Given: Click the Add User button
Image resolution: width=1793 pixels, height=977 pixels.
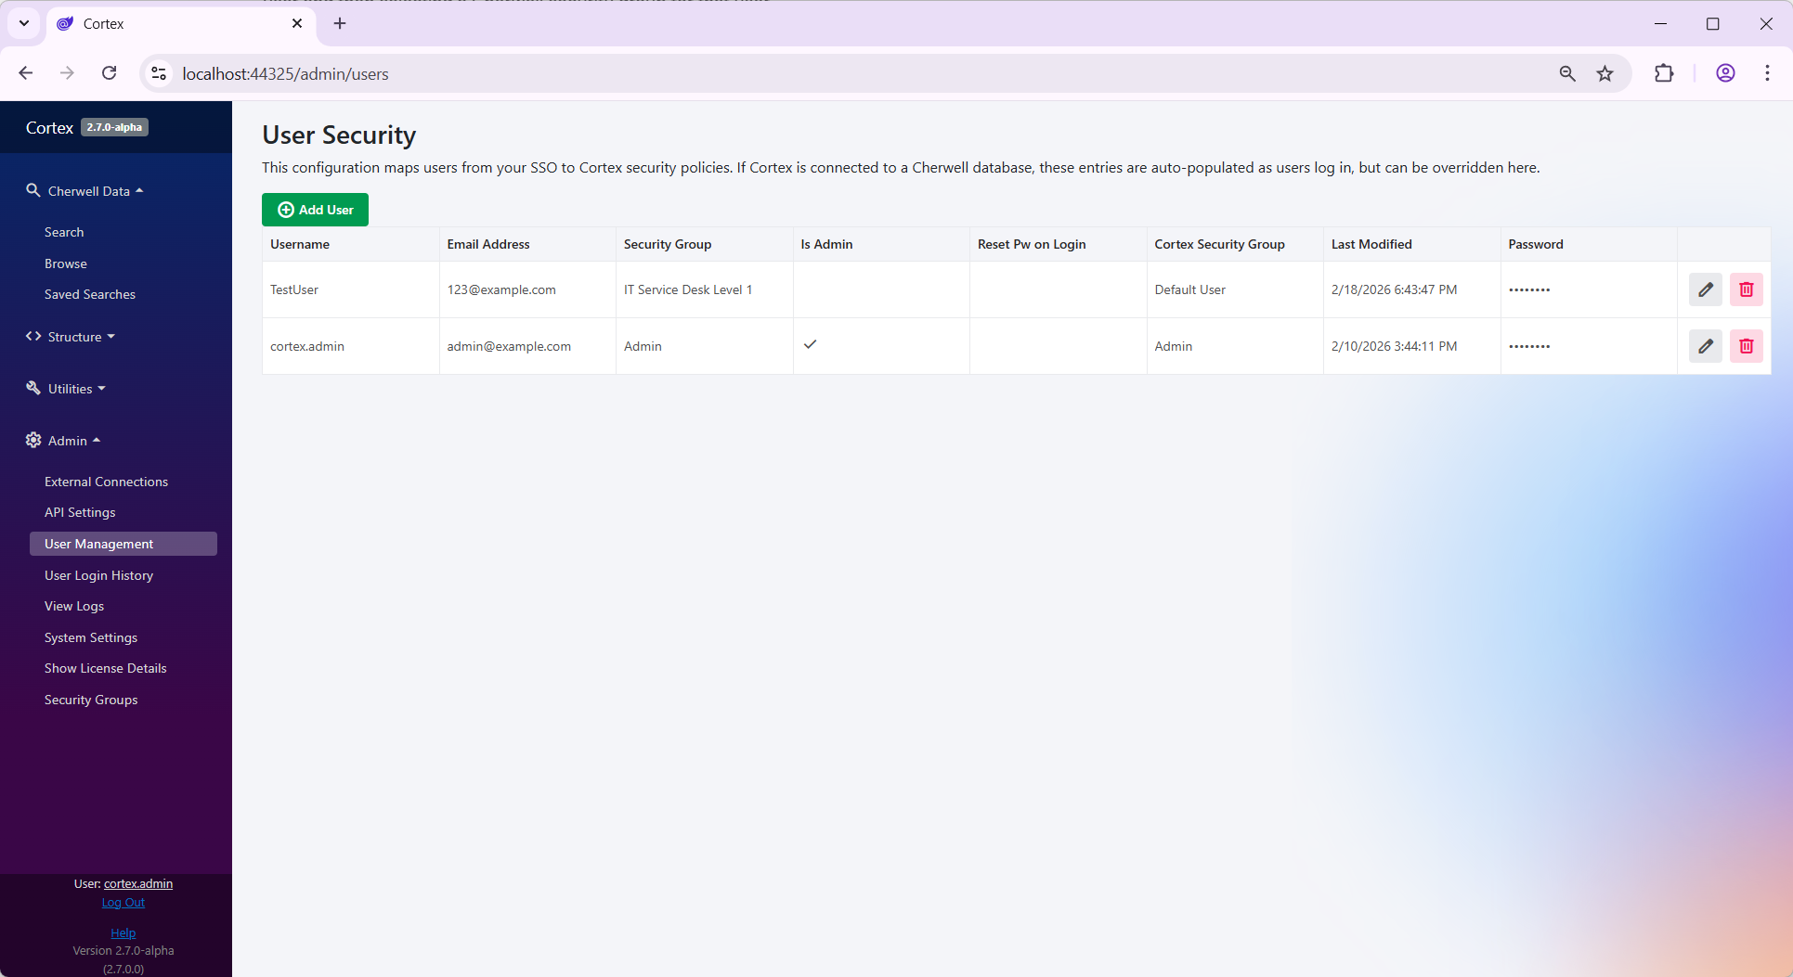Looking at the screenshot, I should (315, 210).
